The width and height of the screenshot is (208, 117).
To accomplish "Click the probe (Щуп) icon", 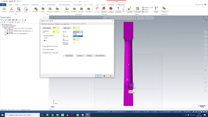I will click(123, 9).
